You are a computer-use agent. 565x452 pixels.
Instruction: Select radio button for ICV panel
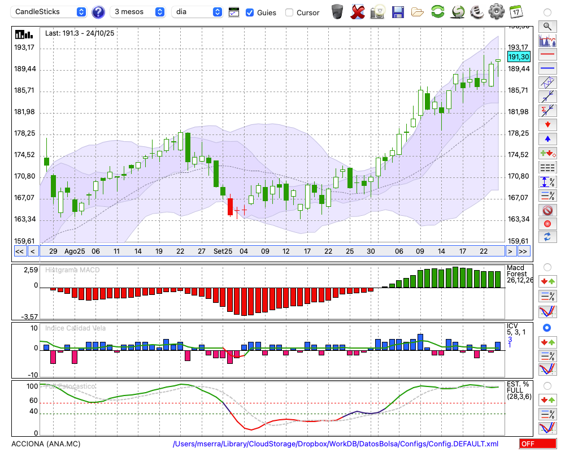coord(547,328)
